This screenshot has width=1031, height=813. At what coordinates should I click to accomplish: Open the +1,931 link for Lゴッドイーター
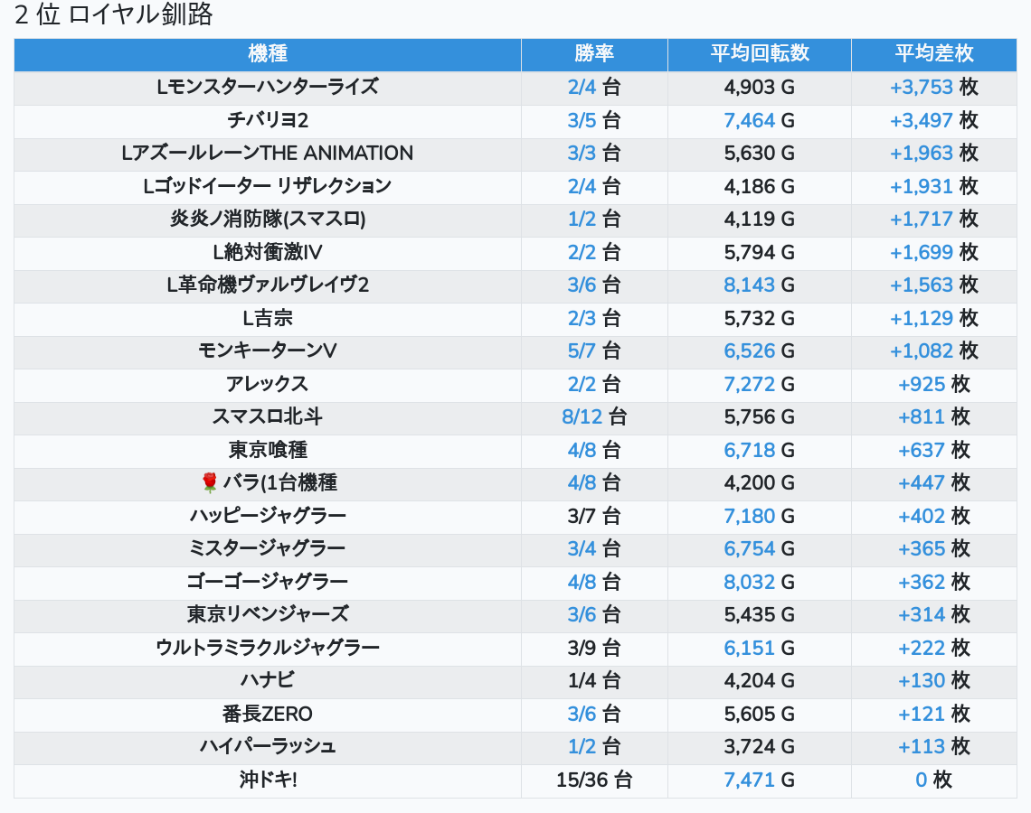tap(921, 186)
